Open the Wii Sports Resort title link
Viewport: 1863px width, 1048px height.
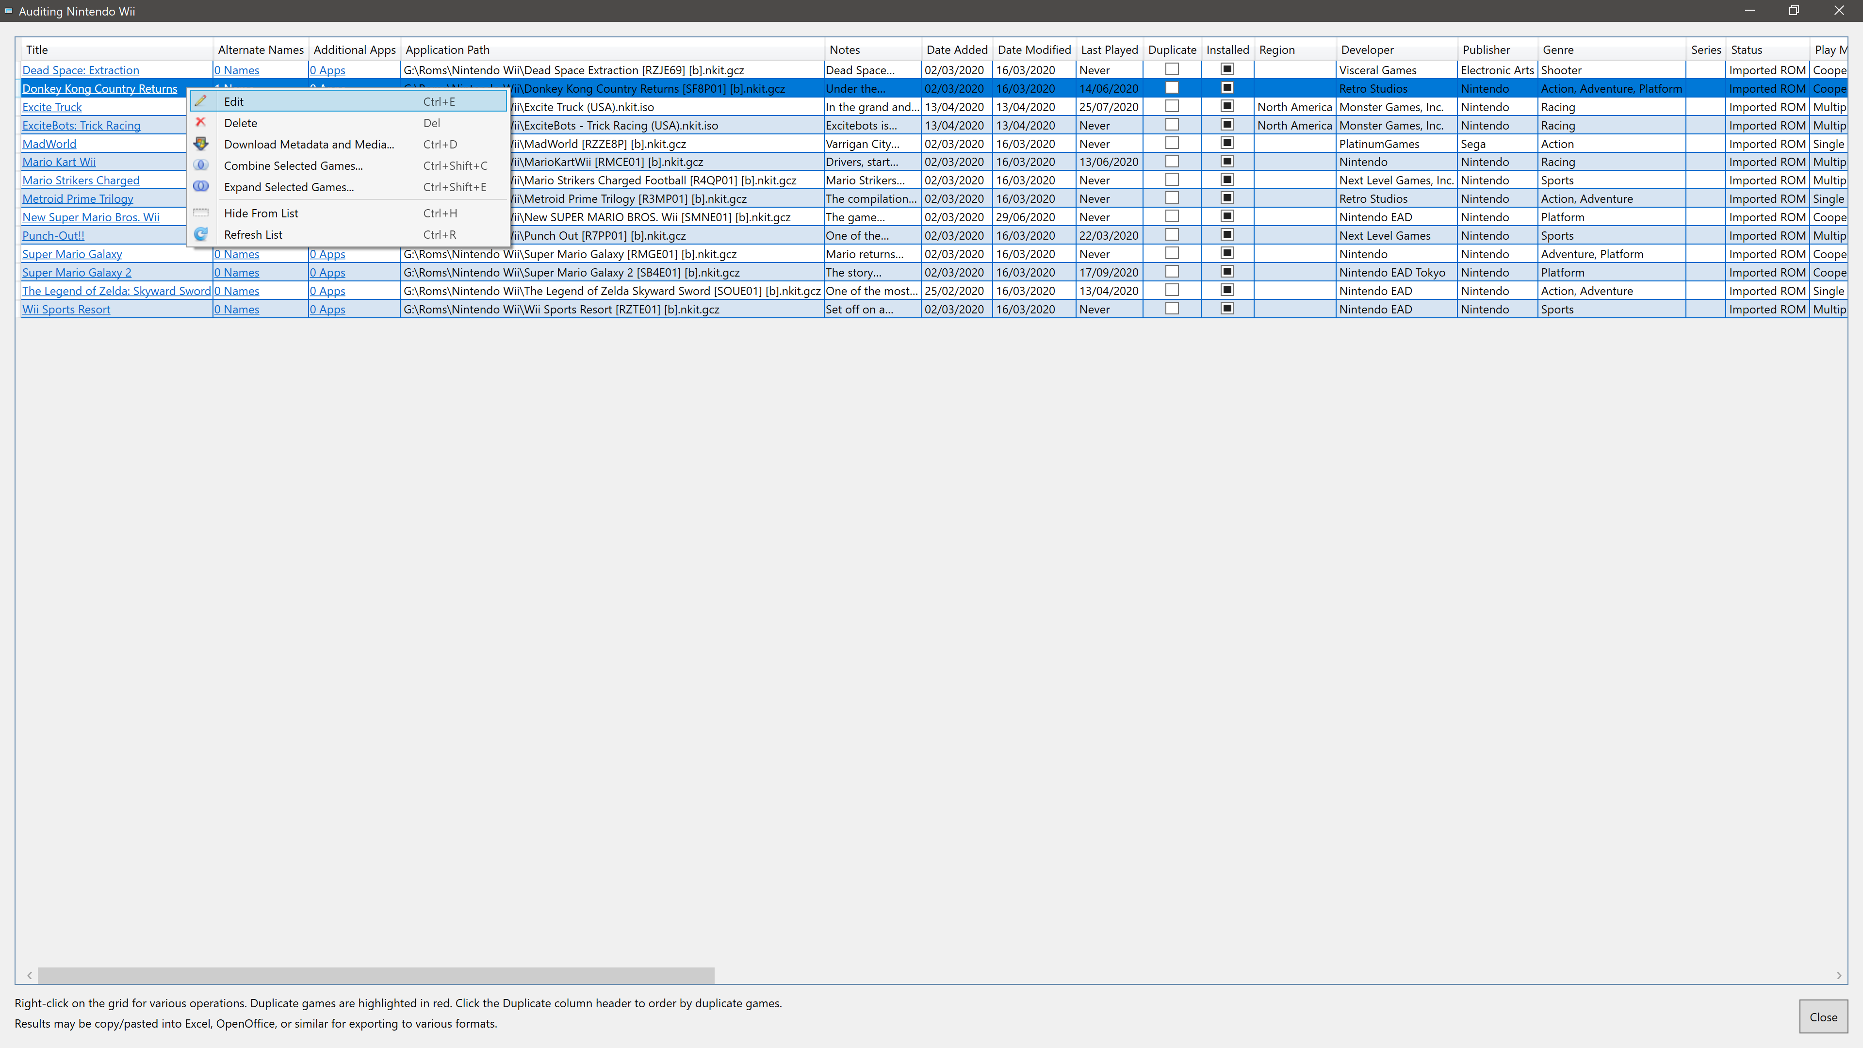click(66, 310)
